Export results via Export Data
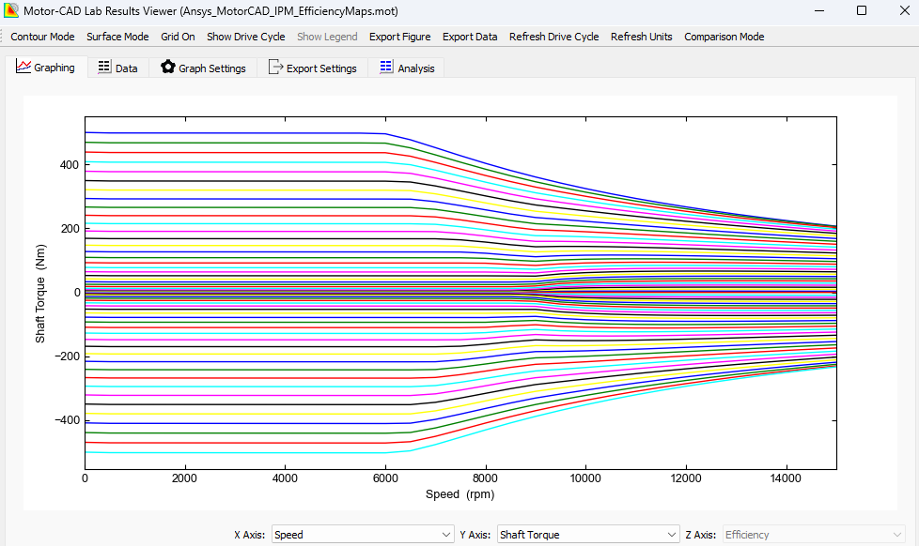 pos(470,37)
